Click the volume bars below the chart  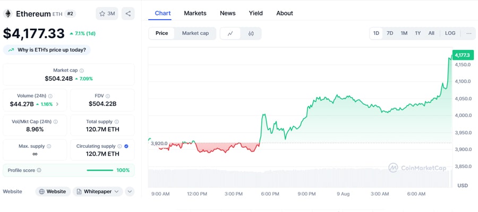pyautogui.click(x=300, y=179)
